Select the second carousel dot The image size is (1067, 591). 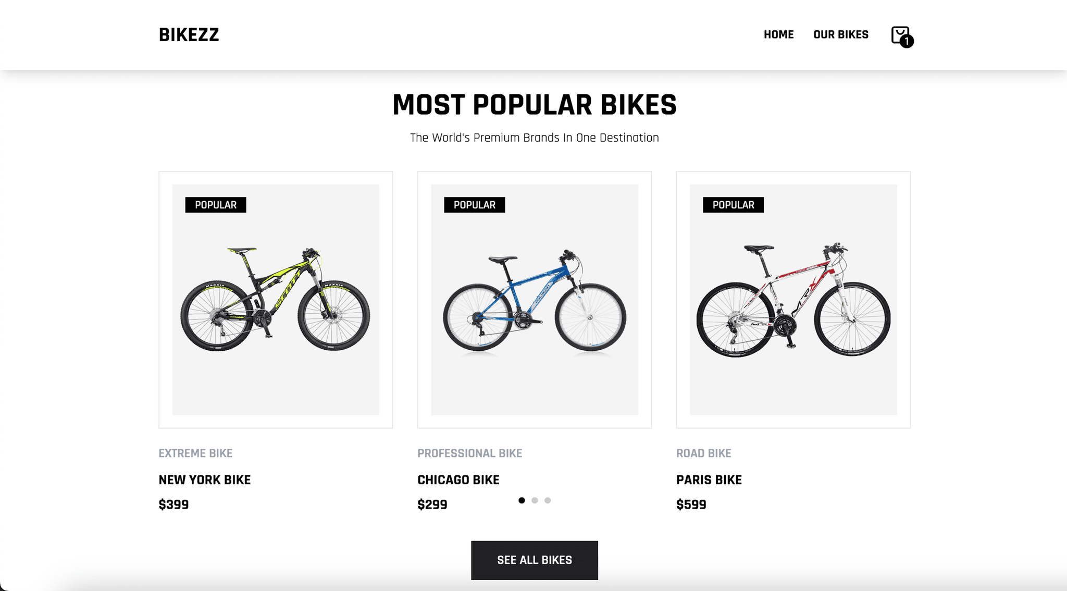pos(535,500)
